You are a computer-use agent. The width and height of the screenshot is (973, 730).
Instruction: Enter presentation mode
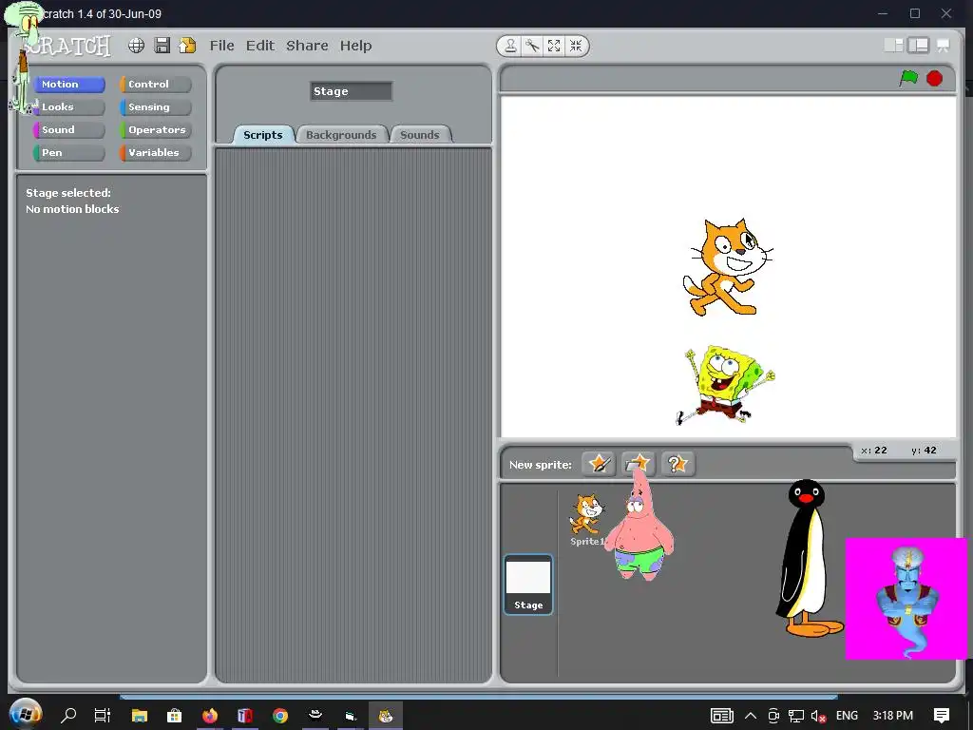(944, 46)
